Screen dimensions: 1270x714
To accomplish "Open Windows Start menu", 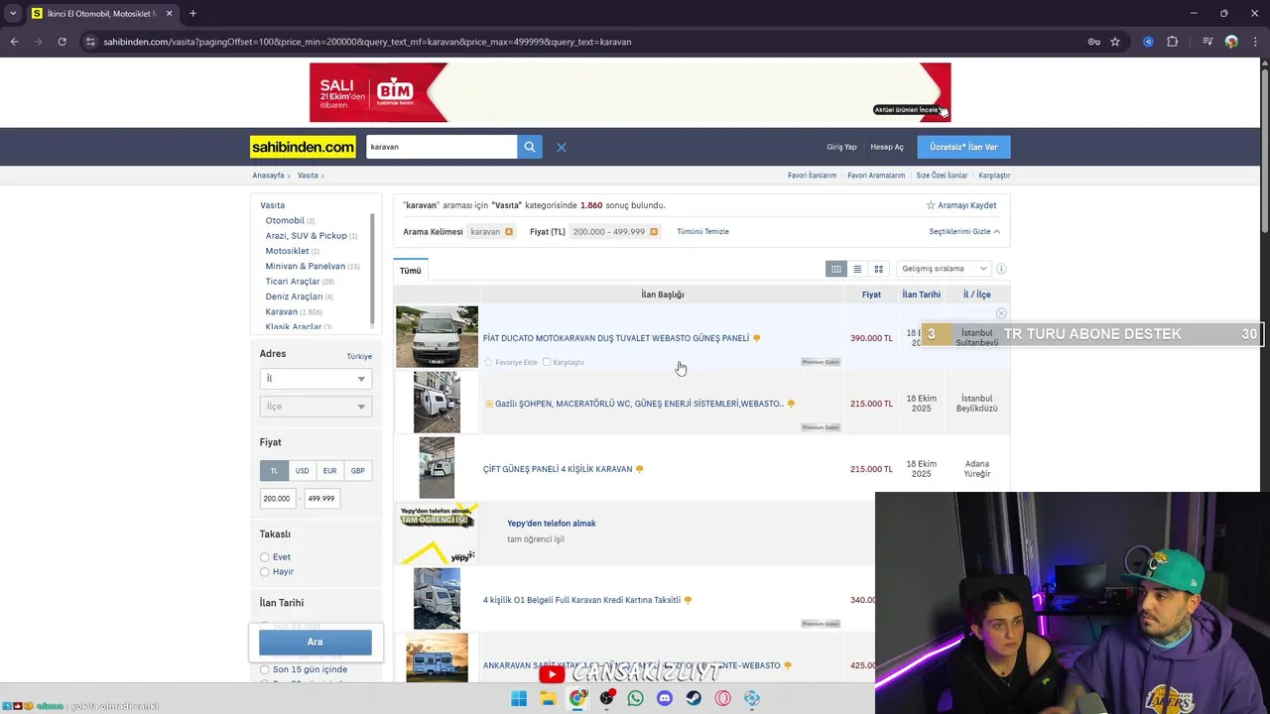I will (x=519, y=698).
